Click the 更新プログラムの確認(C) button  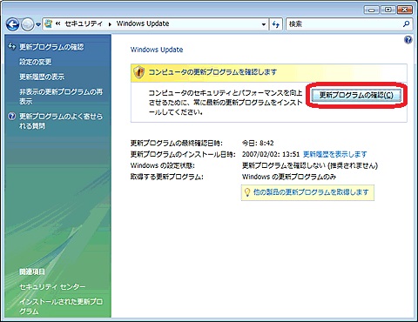356,95
